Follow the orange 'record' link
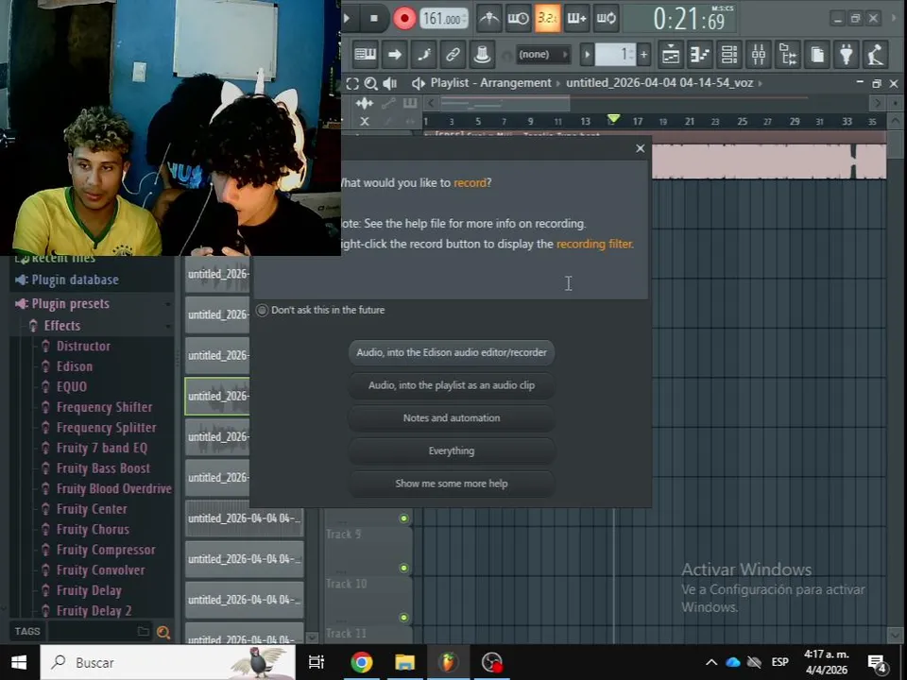 coord(470,182)
